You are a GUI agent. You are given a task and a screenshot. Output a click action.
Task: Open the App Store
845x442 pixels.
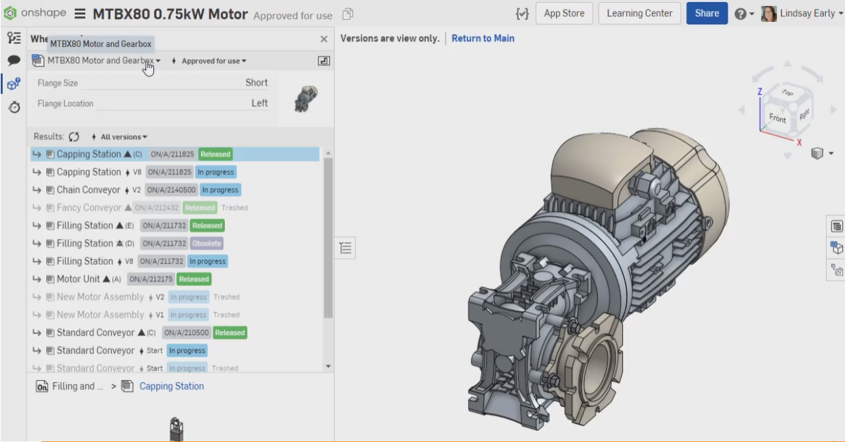point(564,14)
